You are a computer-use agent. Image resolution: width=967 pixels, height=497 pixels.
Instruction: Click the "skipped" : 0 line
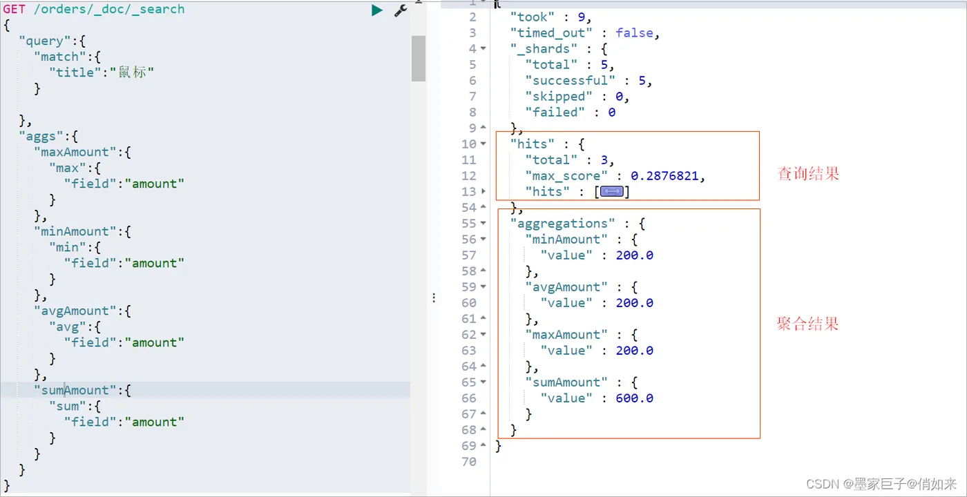[577, 96]
